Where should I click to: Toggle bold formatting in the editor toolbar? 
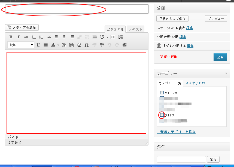click(x=11, y=37)
